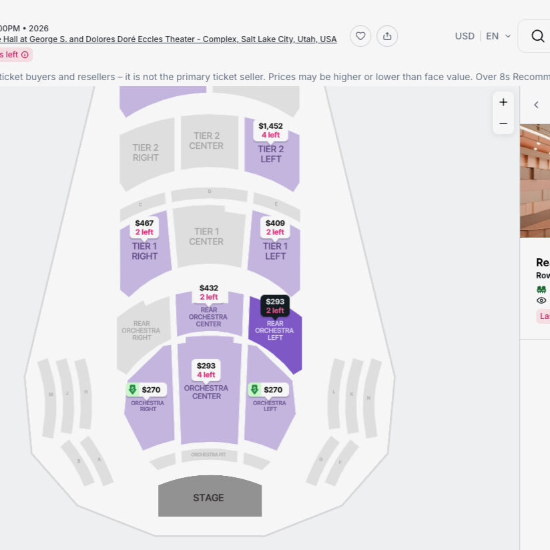Expand the EN language dropdown
This screenshot has height=550, width=550.
(x=498, y=36)
